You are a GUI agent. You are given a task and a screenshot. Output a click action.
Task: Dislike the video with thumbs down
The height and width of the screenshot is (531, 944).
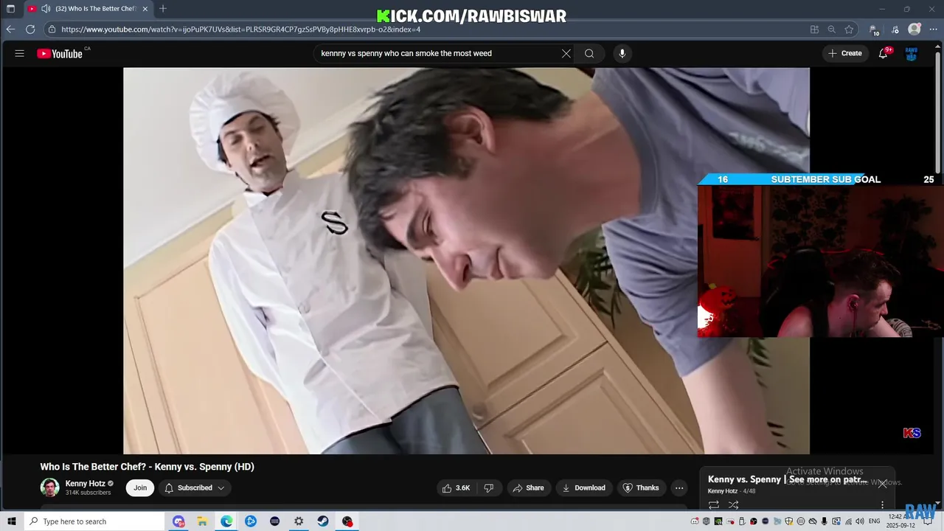pyautogui.click(x=489, y=487)
